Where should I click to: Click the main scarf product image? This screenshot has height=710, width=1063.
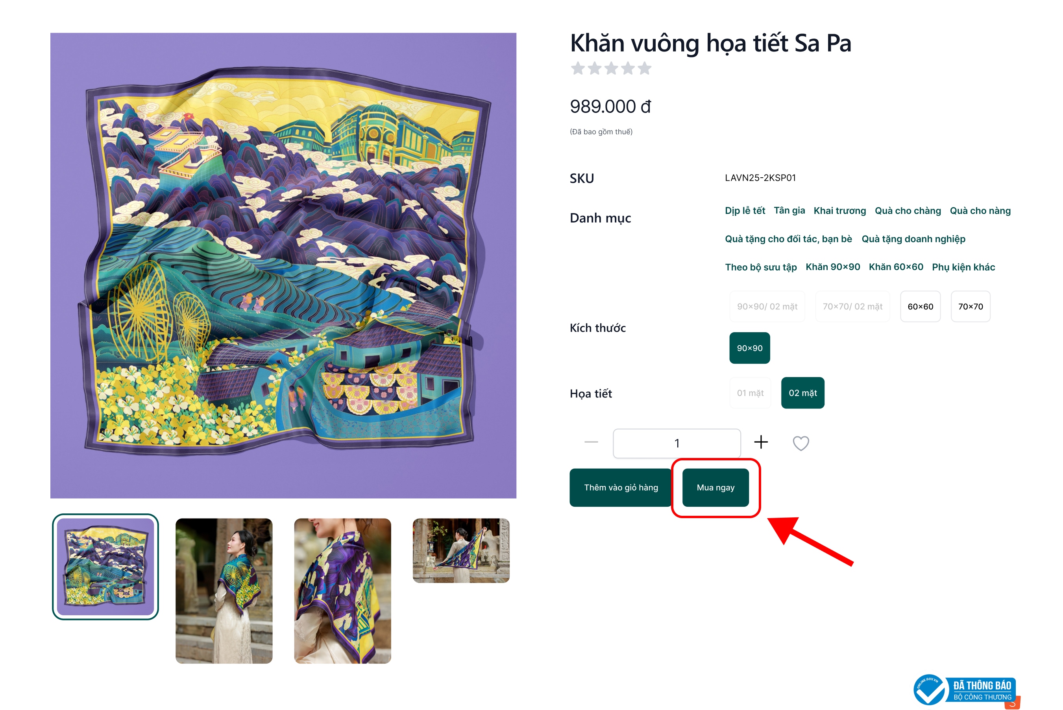(283, 265)
